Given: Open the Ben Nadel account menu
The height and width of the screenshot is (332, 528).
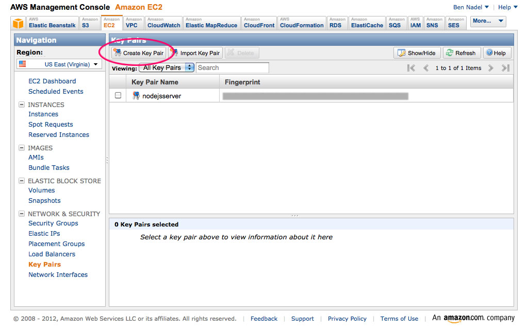Looking at the screenshot, I should [471, 7].
